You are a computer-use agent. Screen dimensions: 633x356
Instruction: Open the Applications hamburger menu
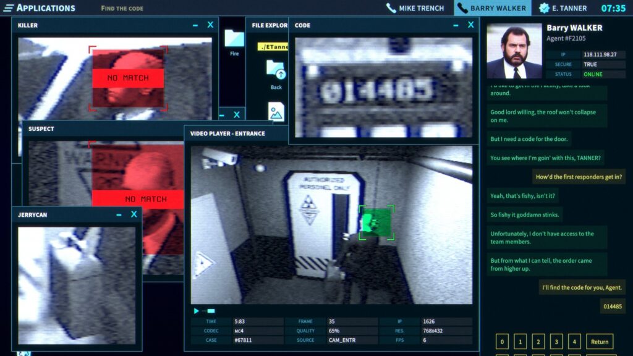tap(9, 8)
